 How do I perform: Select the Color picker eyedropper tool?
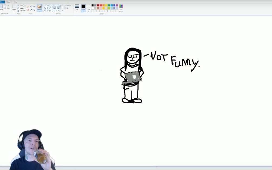[x=31, y=10]
